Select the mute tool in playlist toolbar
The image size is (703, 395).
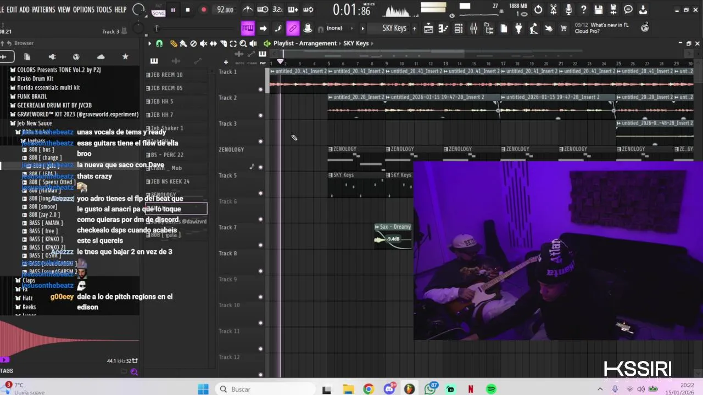[x=203, y=43]
